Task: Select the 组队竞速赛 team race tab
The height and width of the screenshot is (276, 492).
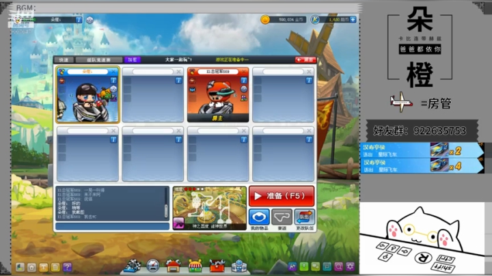Action: tap(99, 59)
